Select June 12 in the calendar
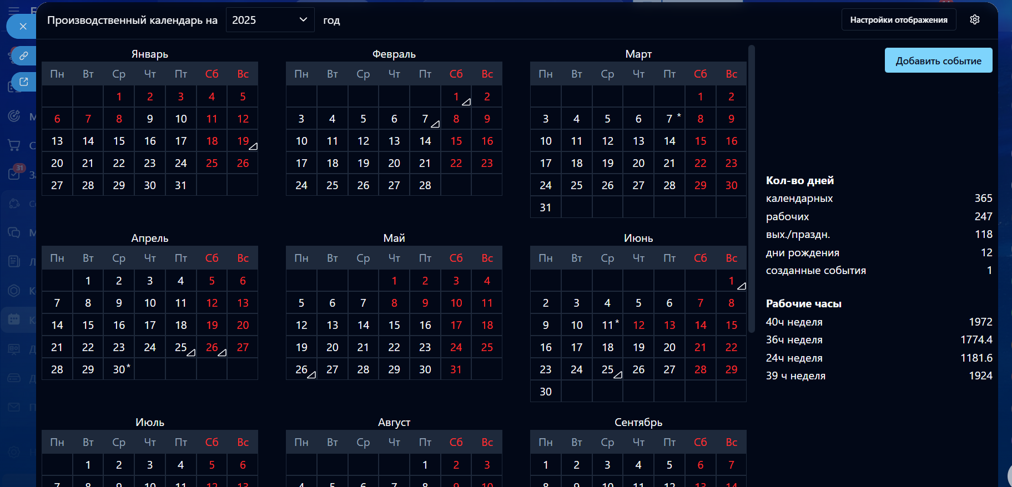Screen dimensions: 1012x487 coord(639,325)
